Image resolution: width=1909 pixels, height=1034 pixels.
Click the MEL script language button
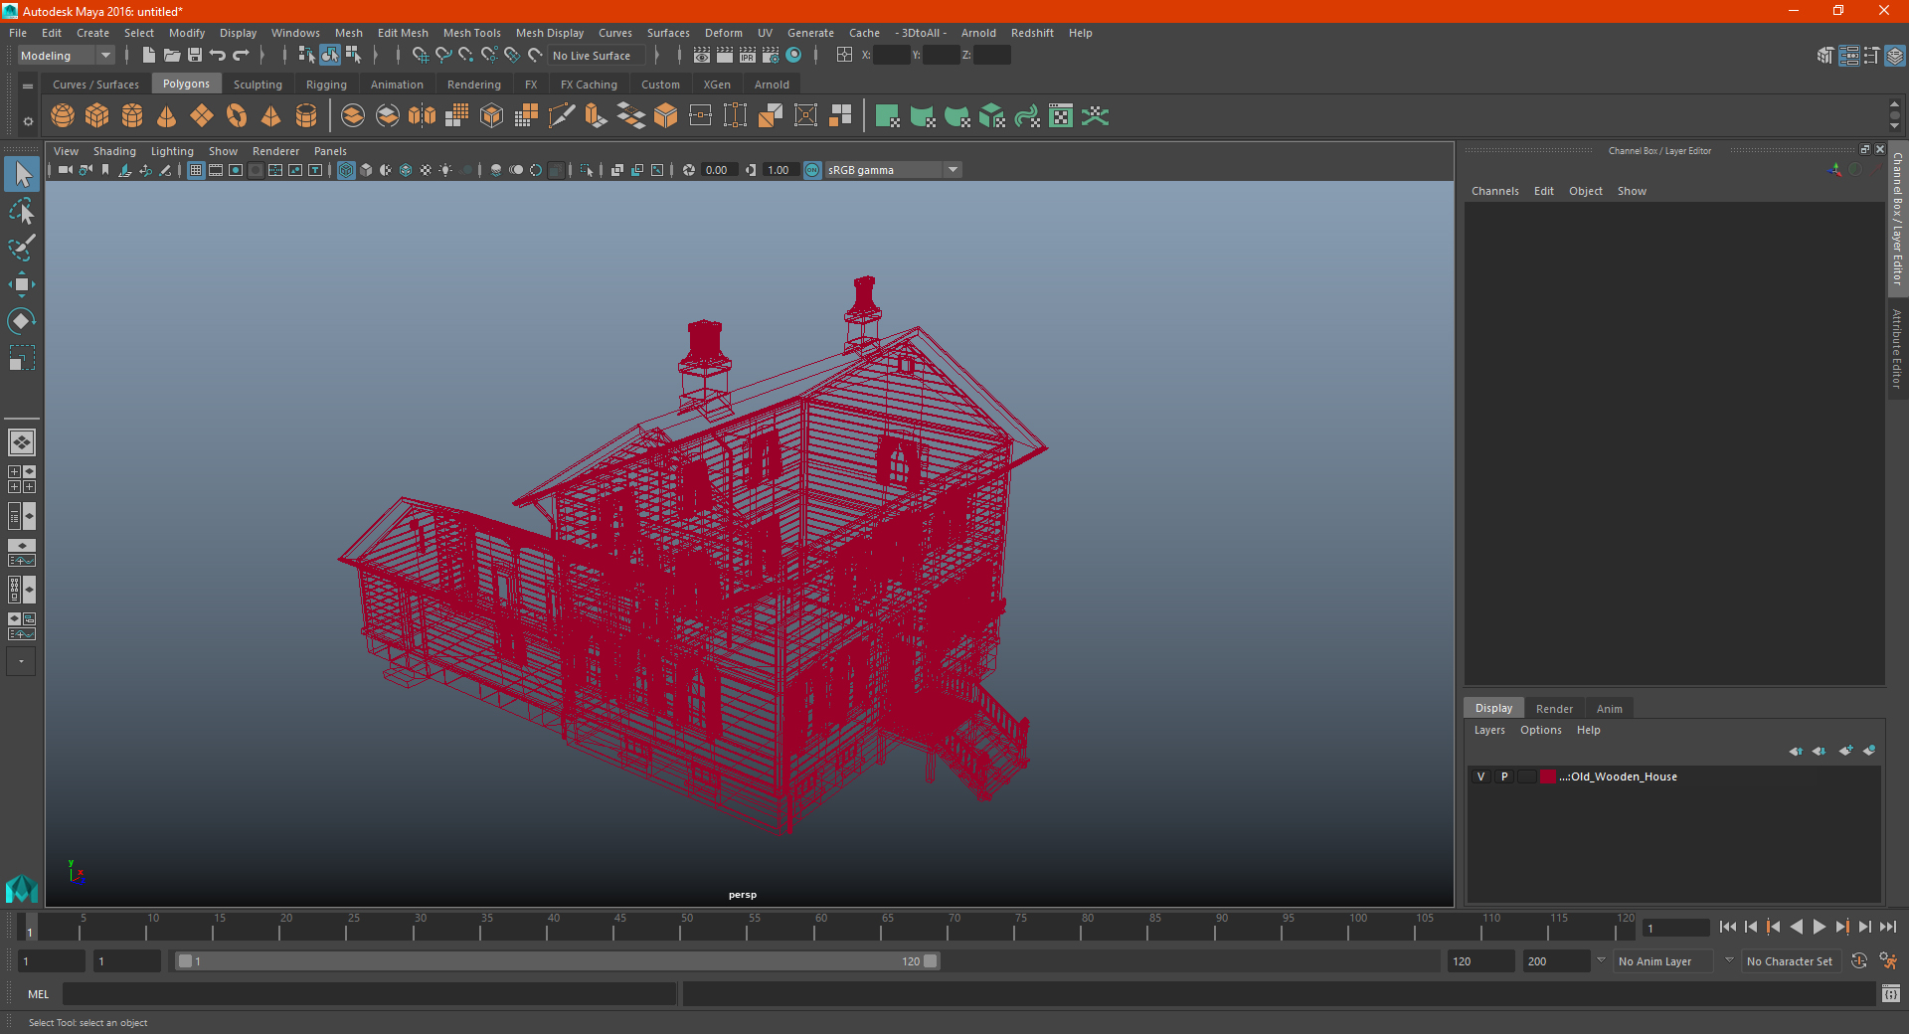click(x=39, y=994)
